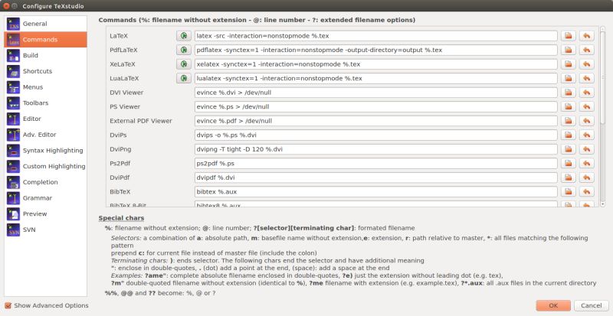
Task: Click the Ps2Pdf command field
Action: tap(376, 163)
